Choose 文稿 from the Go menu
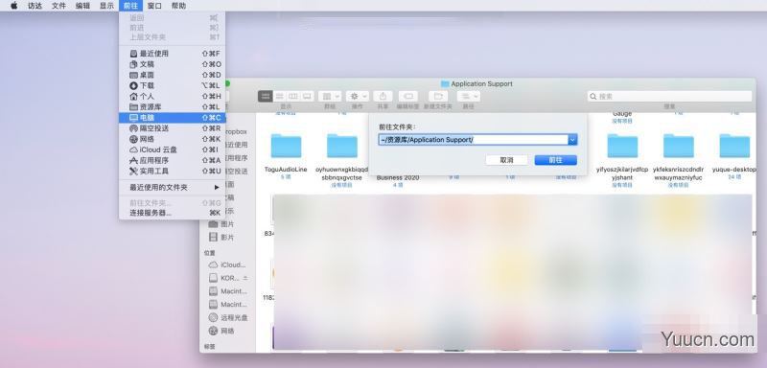Image resolution: width=767 pixels, height=368 pixels. [173, 64]
